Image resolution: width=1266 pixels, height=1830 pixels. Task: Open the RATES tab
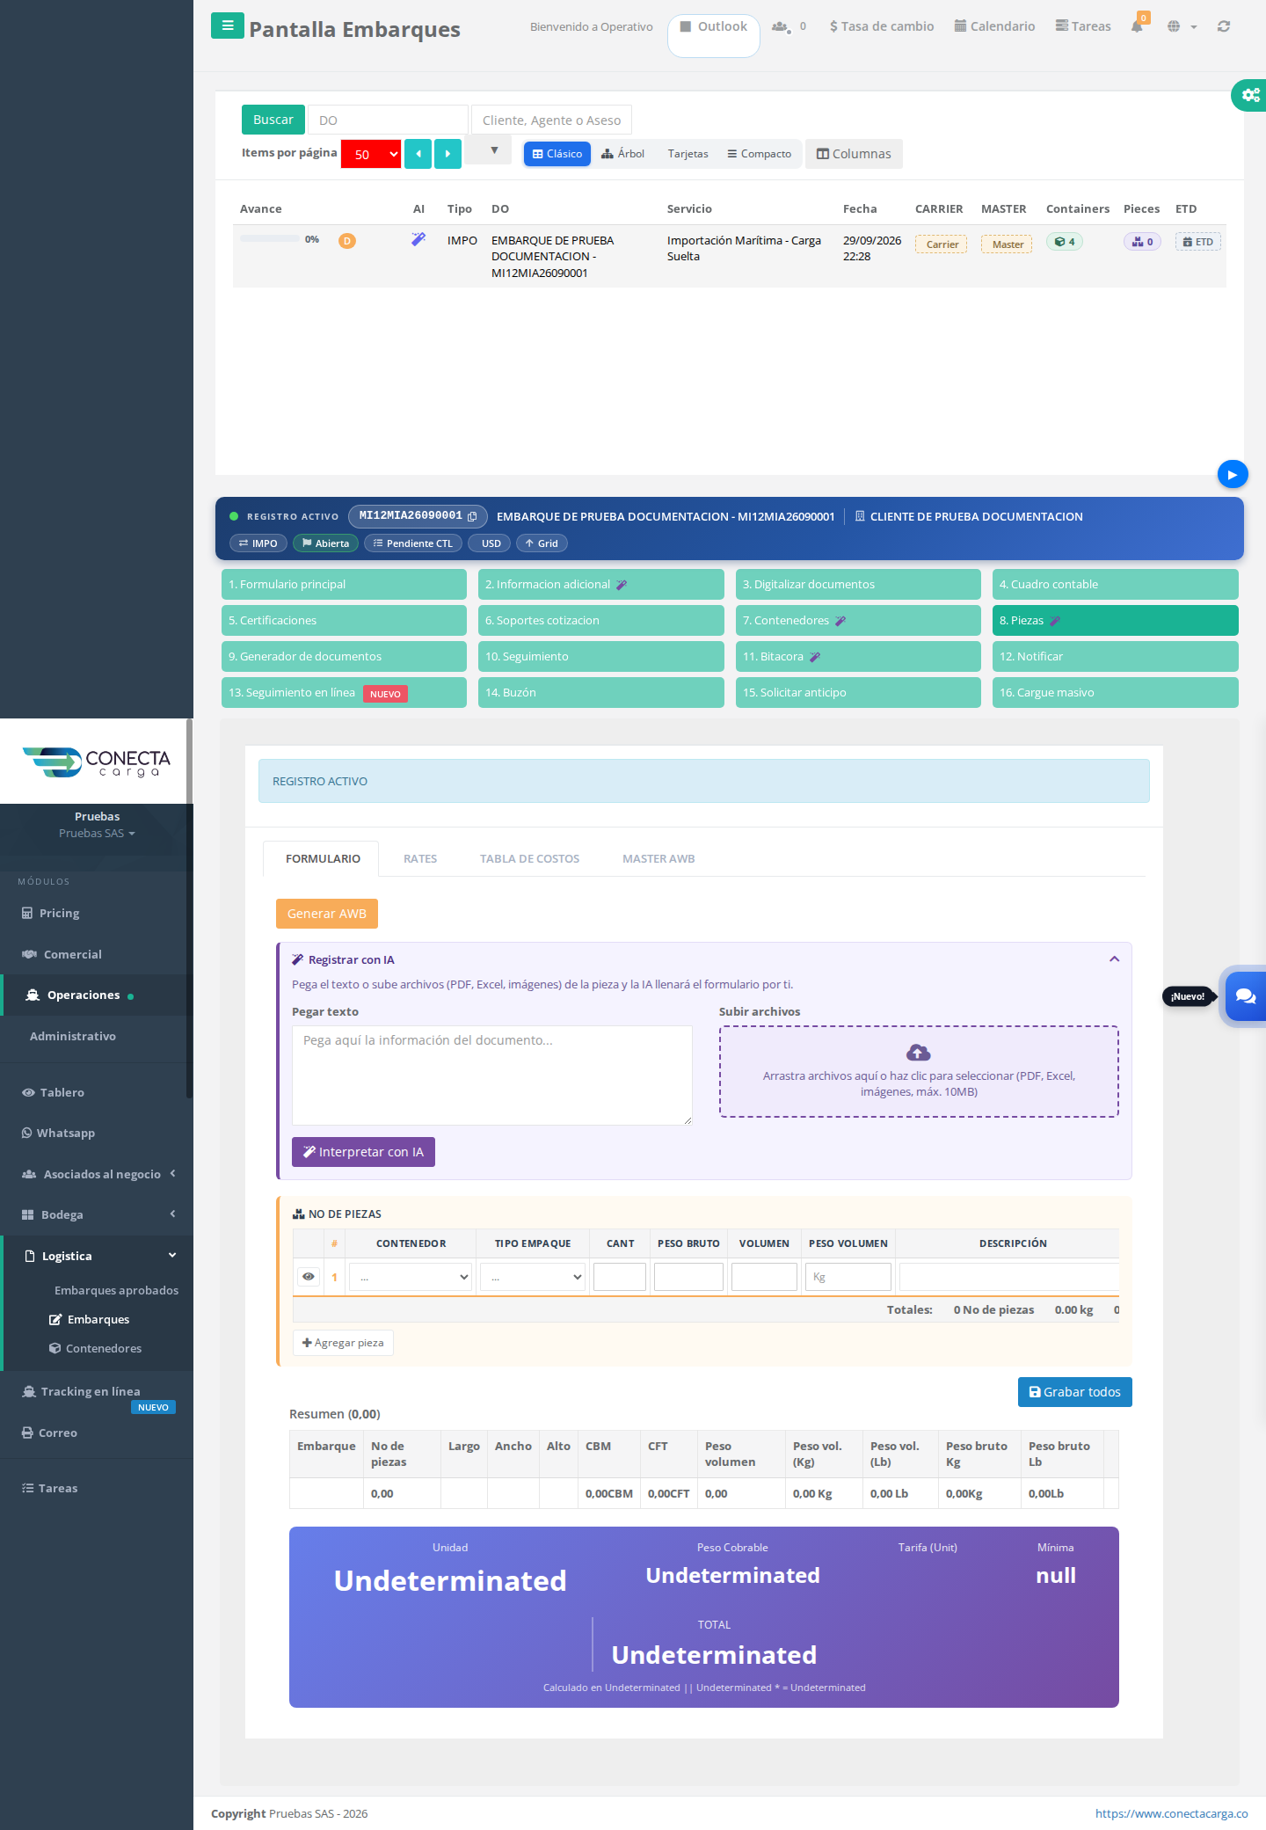tap(420, 858)
